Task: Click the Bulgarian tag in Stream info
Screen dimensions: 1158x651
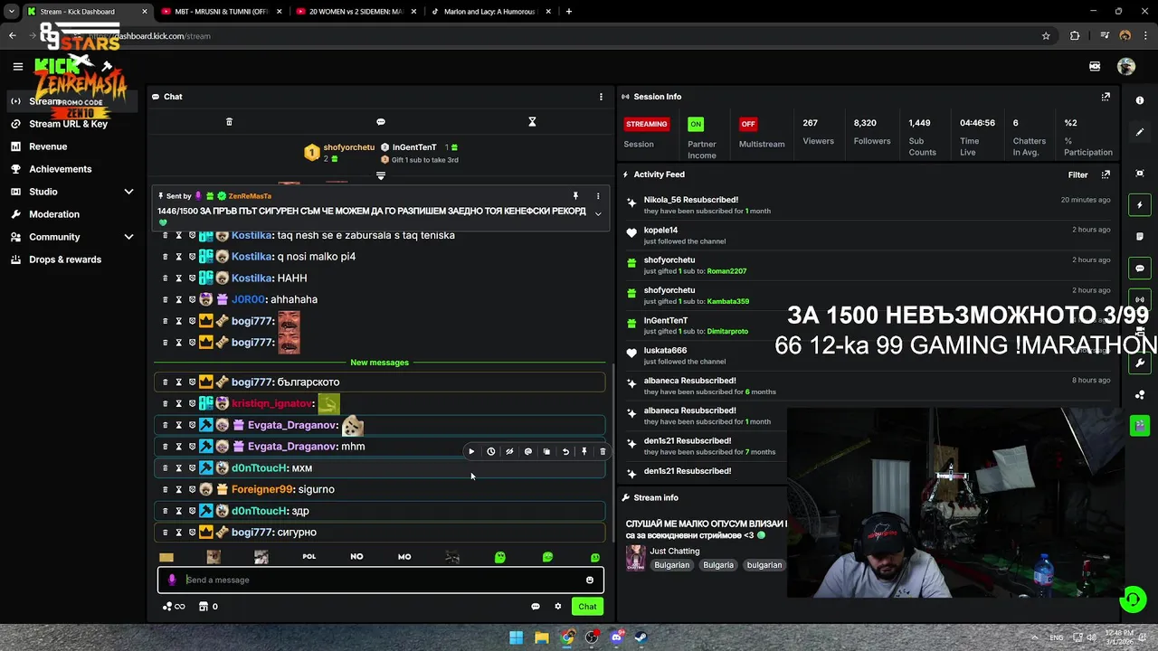Action: (x=671, y=565)
